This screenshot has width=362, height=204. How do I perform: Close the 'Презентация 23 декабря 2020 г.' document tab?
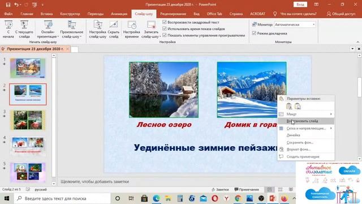point(67,49)
